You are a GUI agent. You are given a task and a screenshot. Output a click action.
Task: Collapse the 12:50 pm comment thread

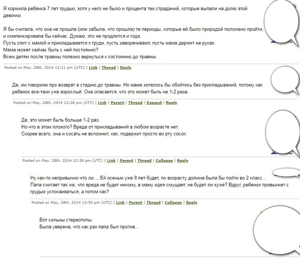pyautogui.click(x=173, y=203)
